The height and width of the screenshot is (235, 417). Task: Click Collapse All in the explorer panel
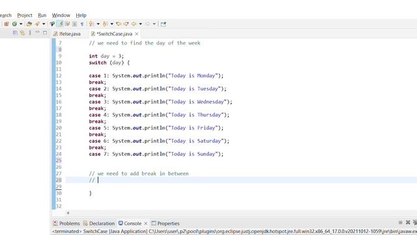coord(15,33)
